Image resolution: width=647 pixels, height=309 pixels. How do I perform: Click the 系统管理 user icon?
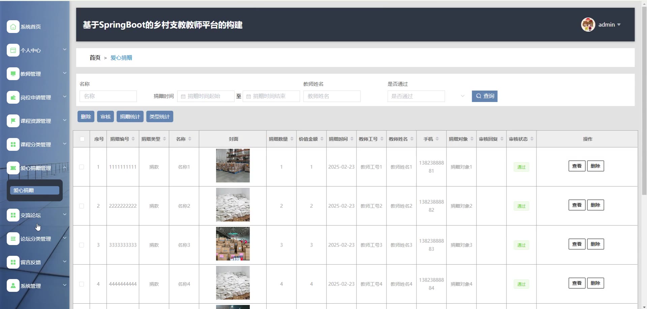pyautogui.click(x=13, y=286)
